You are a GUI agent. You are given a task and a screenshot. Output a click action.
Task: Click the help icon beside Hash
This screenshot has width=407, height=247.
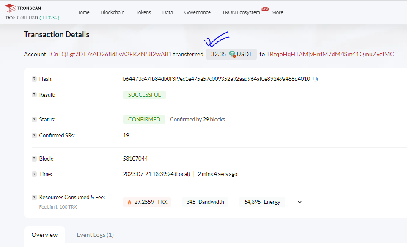34,79
